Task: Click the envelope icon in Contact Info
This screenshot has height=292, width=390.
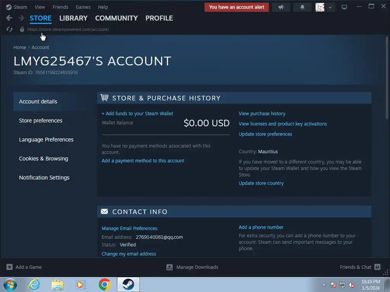Action: pyautogui.click(x=104, y=211)
